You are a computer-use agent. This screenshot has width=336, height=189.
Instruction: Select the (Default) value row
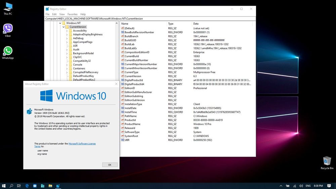pyautogui.click(x=129, y=28)
